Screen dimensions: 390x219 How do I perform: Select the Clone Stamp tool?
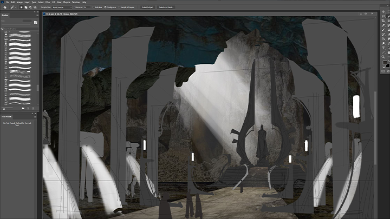pyautogui.click(x=388, y=30)
